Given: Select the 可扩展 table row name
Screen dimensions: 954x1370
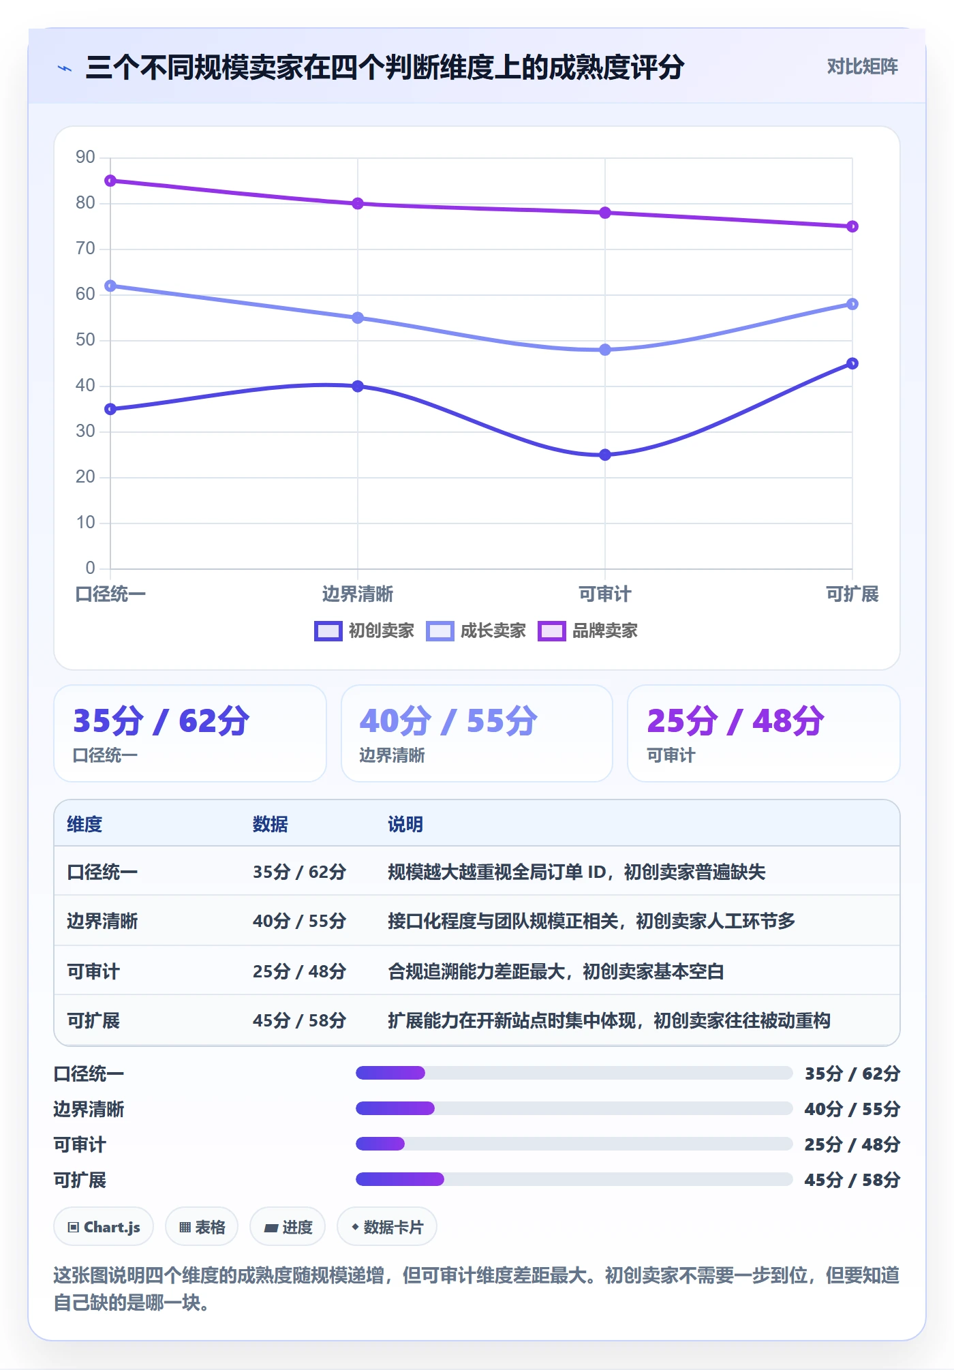Looking at the screenshot, I should click(93, 1020).
